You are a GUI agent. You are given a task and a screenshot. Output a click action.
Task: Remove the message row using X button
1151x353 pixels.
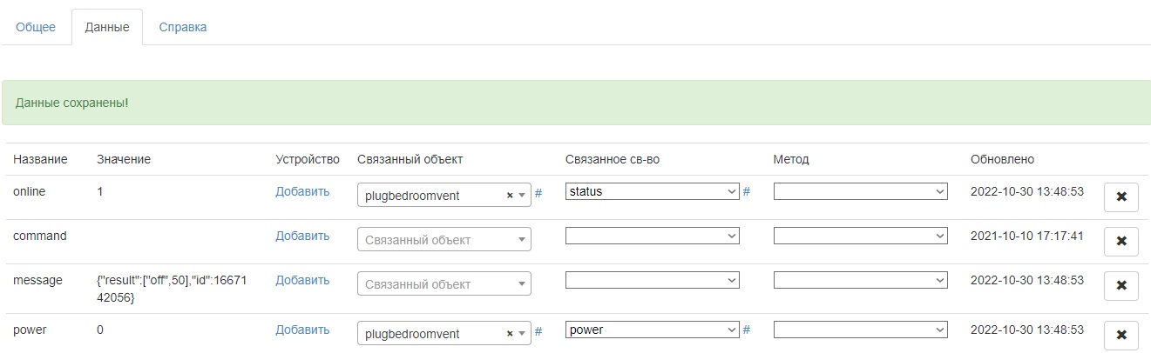point(1121,285)
